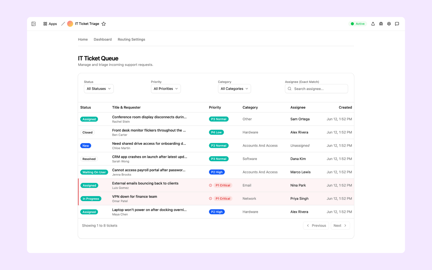
Task: Click requester name Rachel Stein
Action: pyautogui.click(x=121, y=122)
